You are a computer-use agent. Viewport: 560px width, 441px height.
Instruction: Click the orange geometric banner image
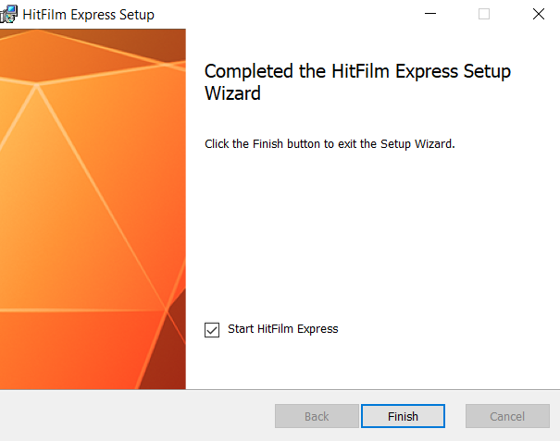tap(93, 209)
